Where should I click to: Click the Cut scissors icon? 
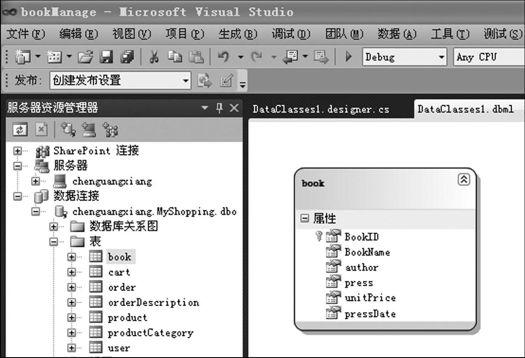[154, 56]
